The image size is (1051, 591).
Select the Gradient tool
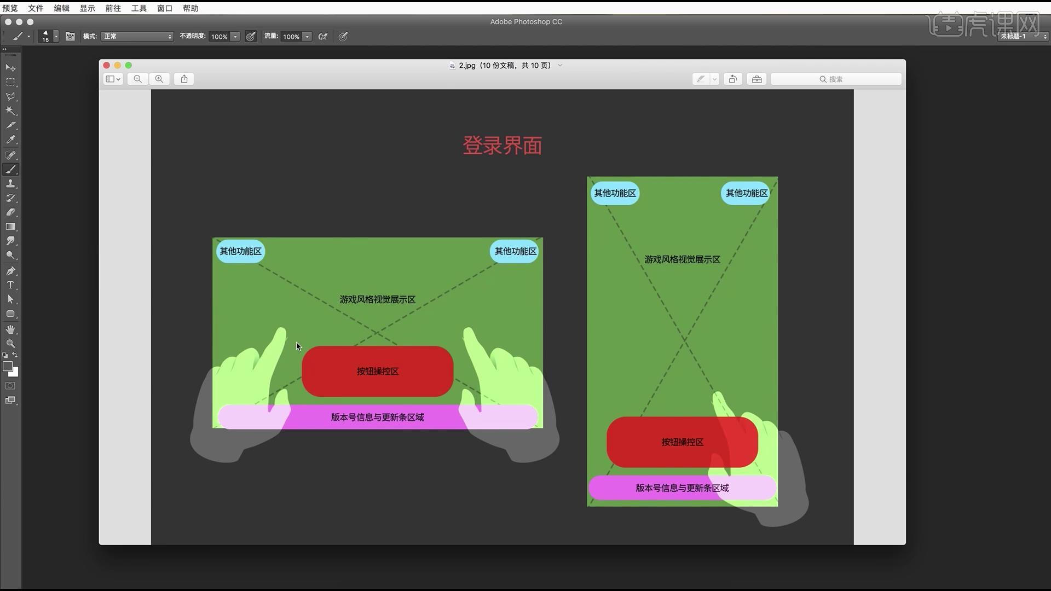pyautogui.click(x=10, y=227)
